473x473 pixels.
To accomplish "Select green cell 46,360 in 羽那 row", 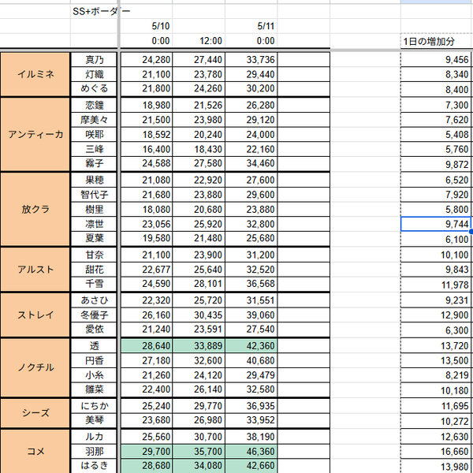I will coord(251,451).
